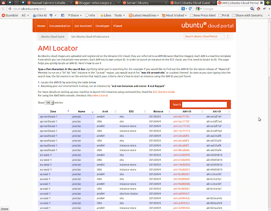Click the Share with Seesmic bookmarklet
The image size is (271, 211).
(x=247, y=15)
